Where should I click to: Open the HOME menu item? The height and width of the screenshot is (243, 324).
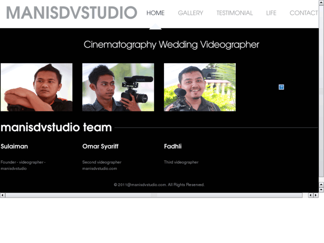(156, 13)
